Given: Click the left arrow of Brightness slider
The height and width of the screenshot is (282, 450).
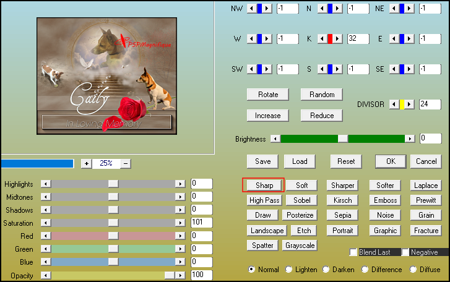Looking at the screenshot, I should (x=275, y=139).
